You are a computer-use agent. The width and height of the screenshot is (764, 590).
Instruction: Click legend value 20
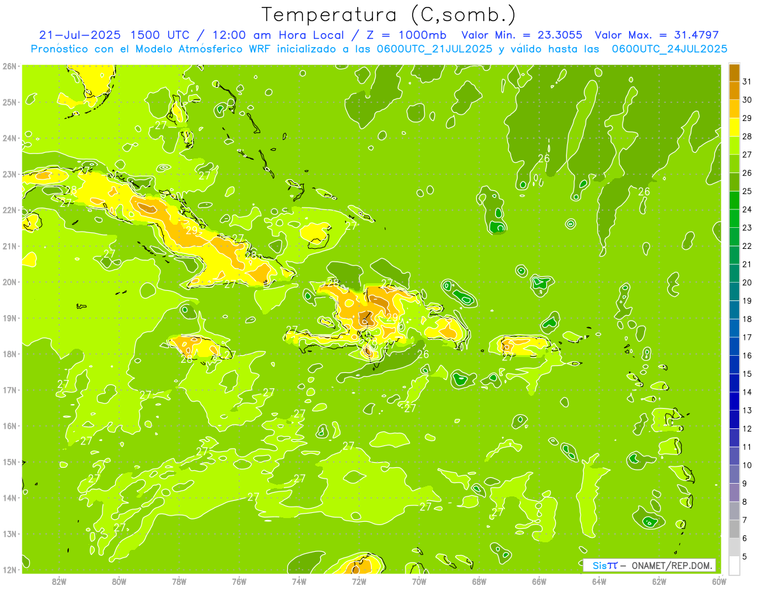(x=747, y=283)
